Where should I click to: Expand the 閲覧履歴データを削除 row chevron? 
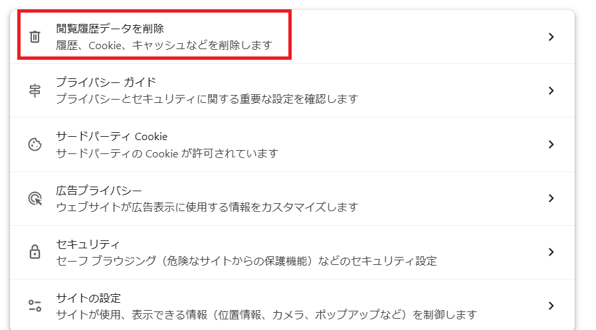point(551,37)
